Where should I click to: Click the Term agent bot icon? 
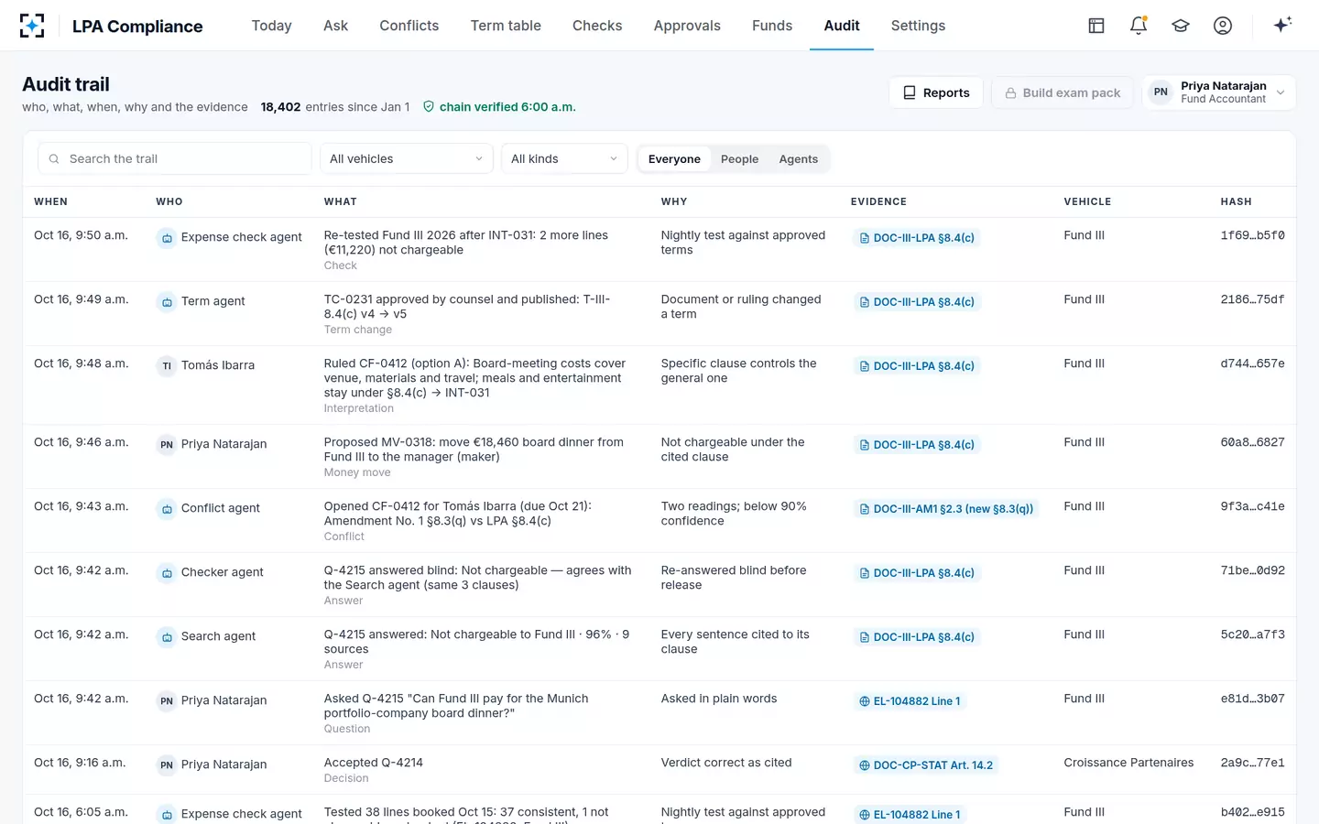click(x=167, y=301)
